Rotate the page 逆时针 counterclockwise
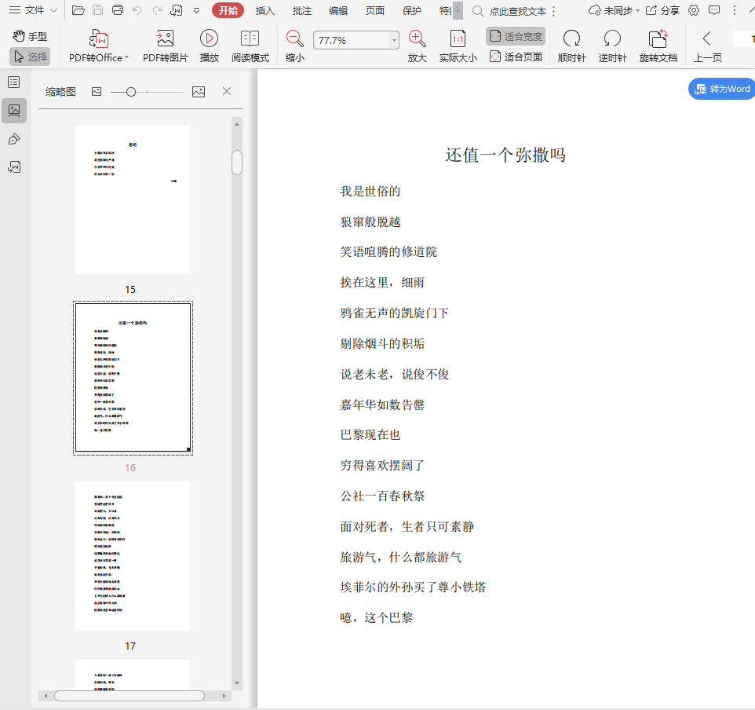 pos(612,39)
